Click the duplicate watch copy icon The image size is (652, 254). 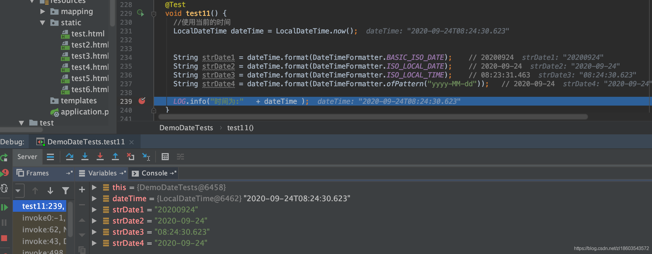coord(82,250)
